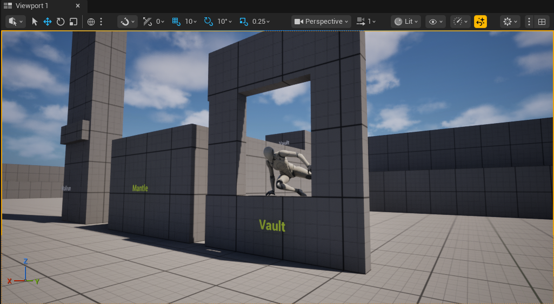The width and height of the screenshot is (554, 304).
Task: Toggle world coordinate space globe icon
Action: (91, 22)
